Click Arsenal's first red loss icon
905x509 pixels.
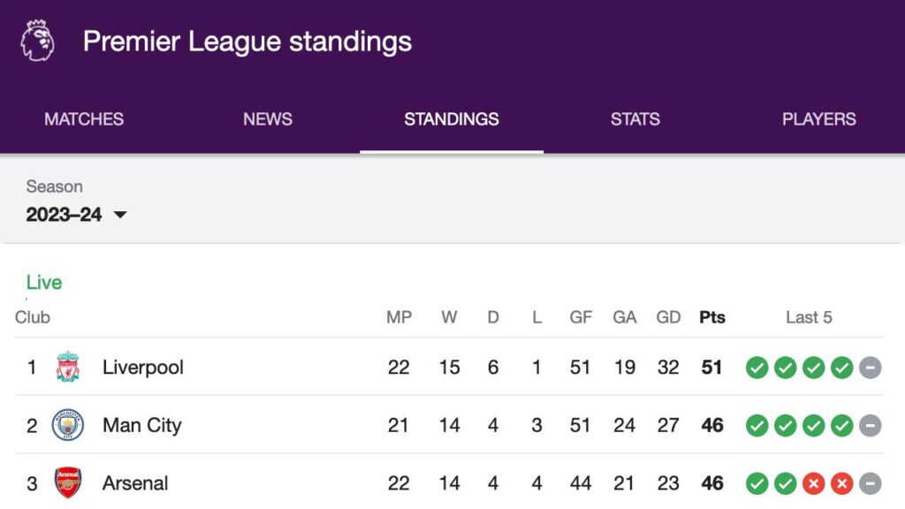point(813,483)
